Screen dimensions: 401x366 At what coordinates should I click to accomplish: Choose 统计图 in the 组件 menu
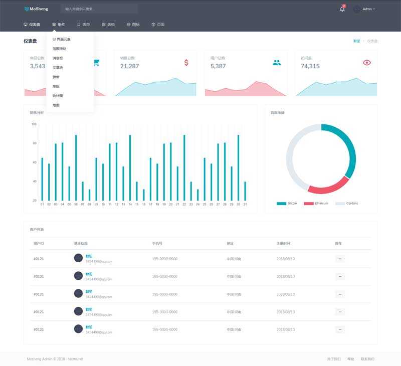(58, 96)
